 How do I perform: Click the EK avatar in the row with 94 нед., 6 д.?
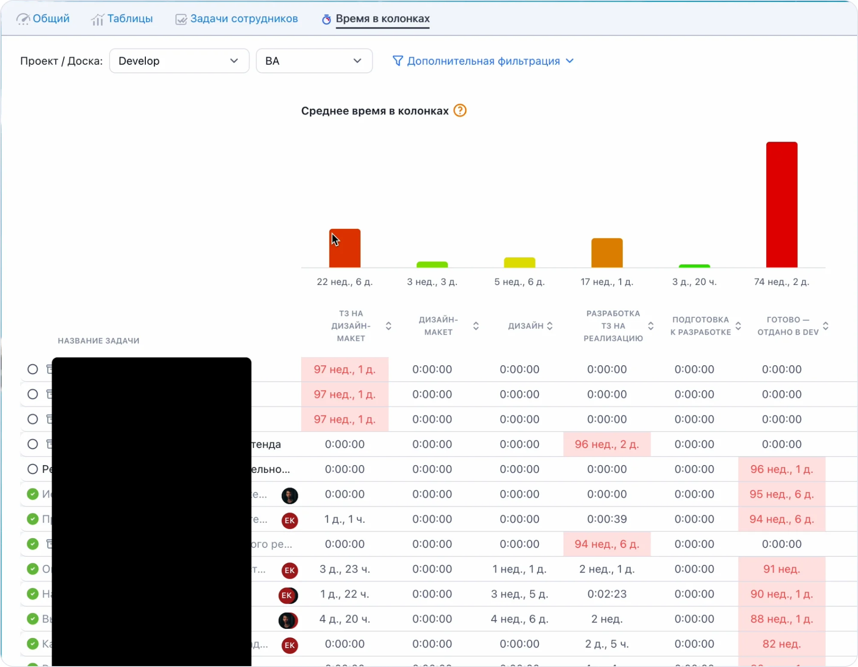290,520
